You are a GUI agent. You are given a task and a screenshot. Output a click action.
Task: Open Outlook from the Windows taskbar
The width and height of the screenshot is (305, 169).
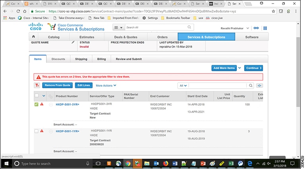(156, 163)
